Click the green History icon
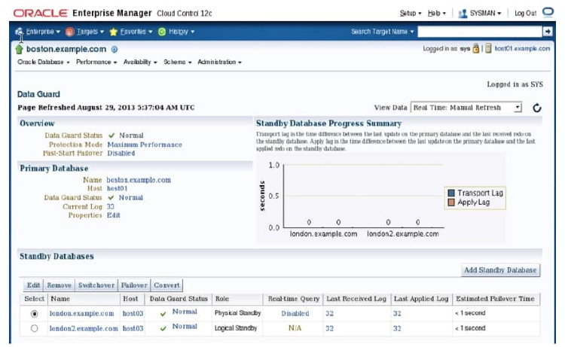Viewport: 565px width, 347px height. point(162,32)
